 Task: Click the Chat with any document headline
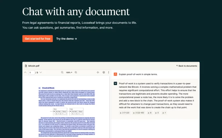pyautogui.click(x=76, y=12)
